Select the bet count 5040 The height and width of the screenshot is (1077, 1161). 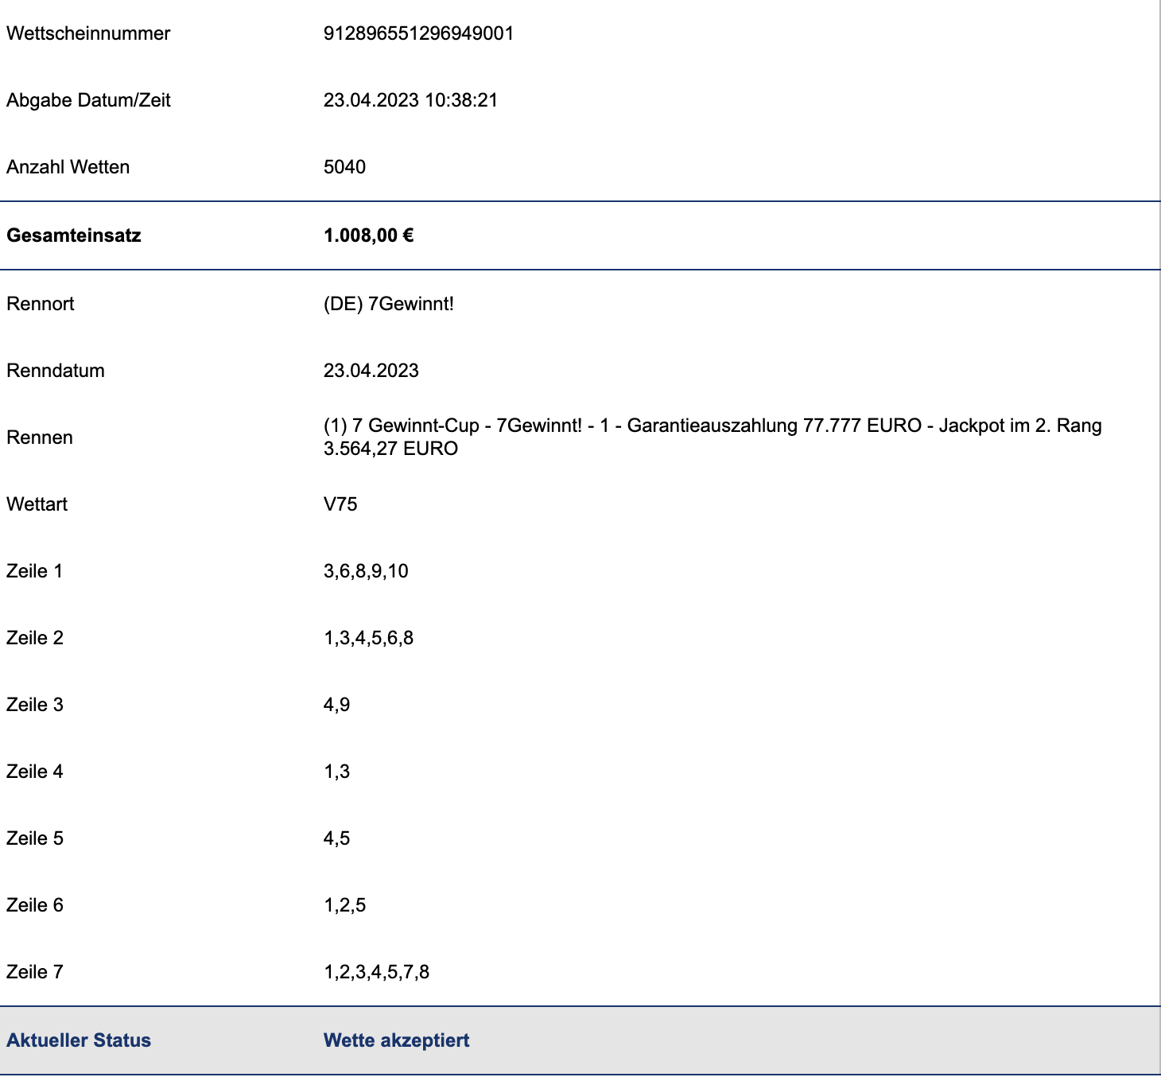coord(345,167)
